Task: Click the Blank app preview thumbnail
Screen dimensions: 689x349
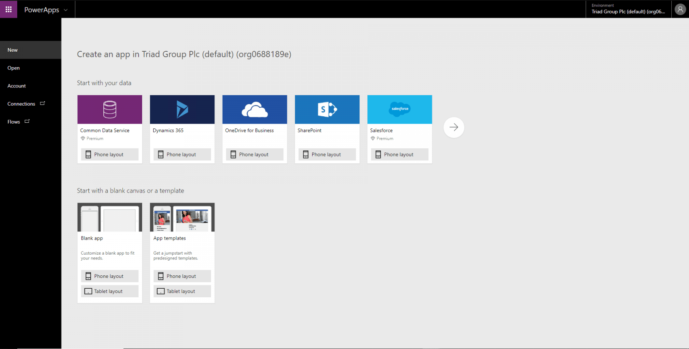Action: point(110,218)
